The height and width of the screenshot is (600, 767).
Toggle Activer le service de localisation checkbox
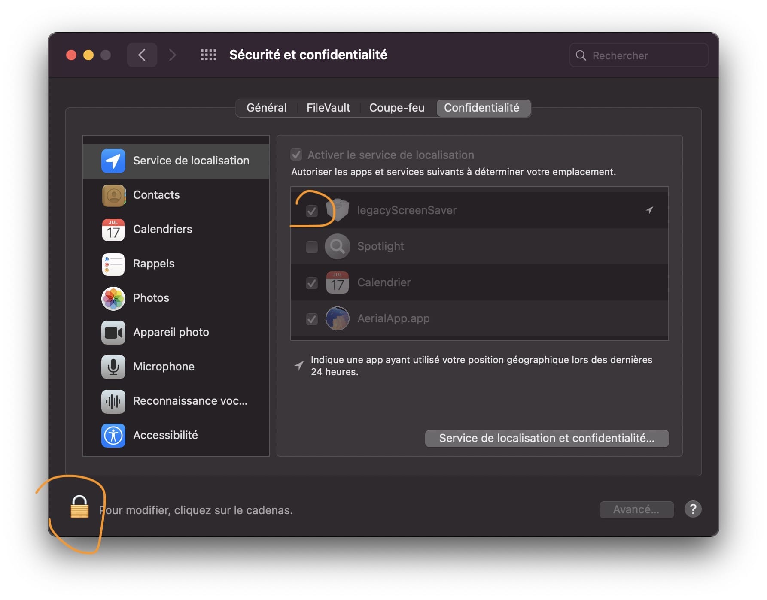[x=296, y=155]
